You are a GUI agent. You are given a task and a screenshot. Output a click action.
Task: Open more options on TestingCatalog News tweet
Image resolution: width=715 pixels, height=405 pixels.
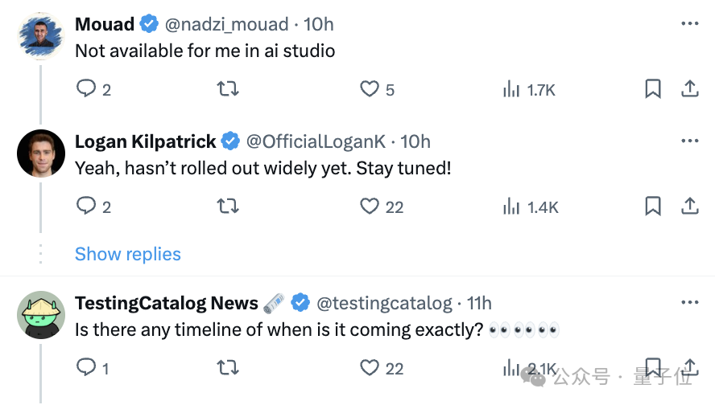[x=690, y=302]
